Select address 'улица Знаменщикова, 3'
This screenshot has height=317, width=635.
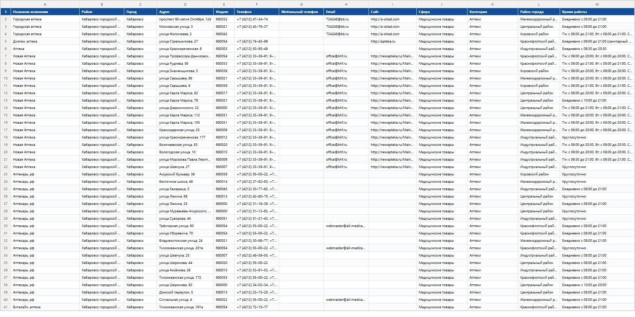coord(185,71)
